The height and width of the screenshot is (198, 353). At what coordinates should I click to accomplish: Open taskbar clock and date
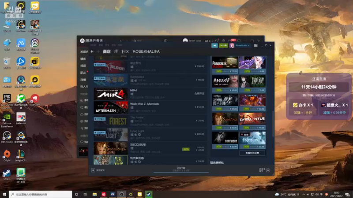[x=336, y=194]
